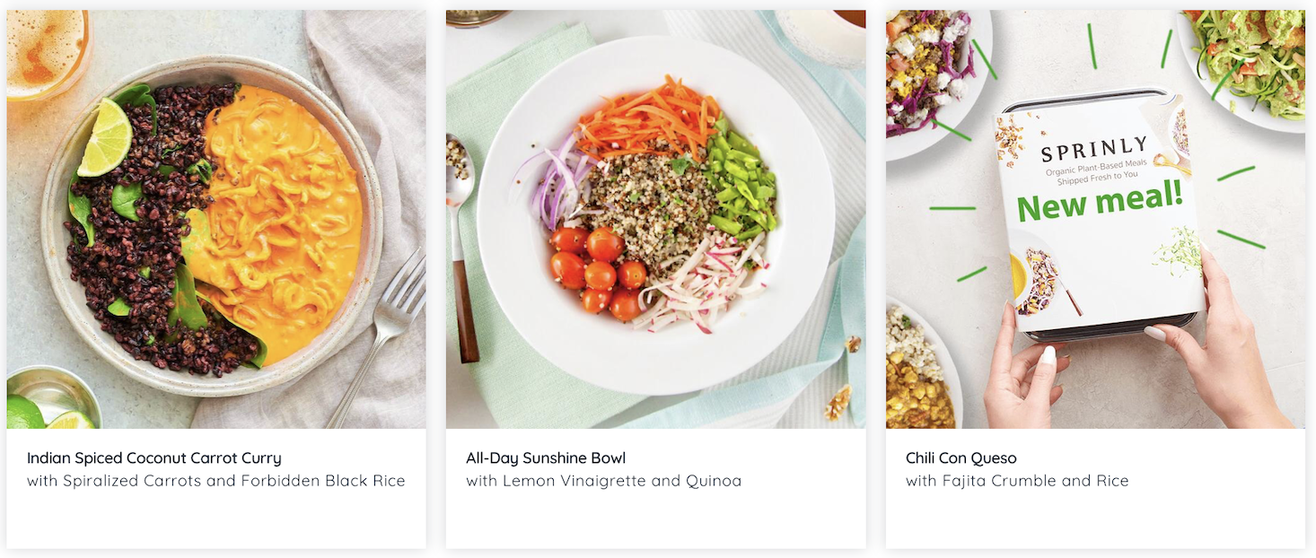Click 'with Lemon Vinaigrette and Quinoa' subtitle
The width and height of the screenshot is (1316, 558).
coord(603,481)
